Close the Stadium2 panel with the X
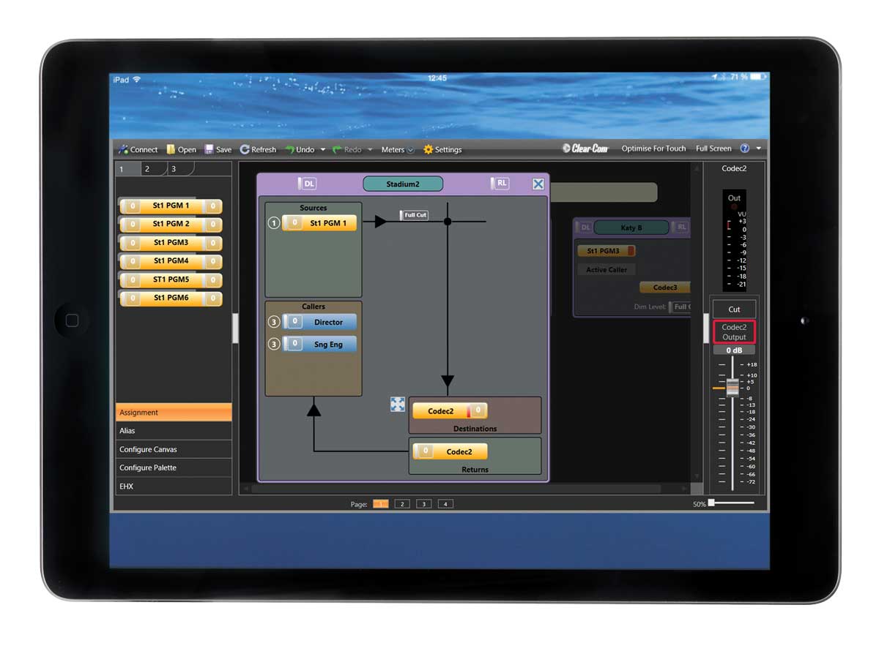The height and width of the screenshot is (654, 879). click(538, 184)
